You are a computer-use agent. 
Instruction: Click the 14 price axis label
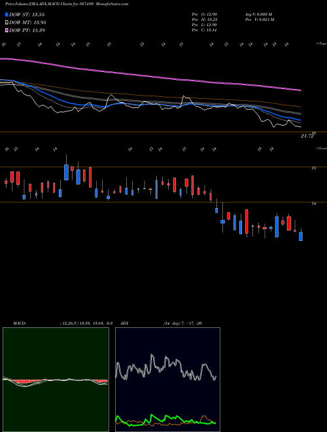coord(314,204)
